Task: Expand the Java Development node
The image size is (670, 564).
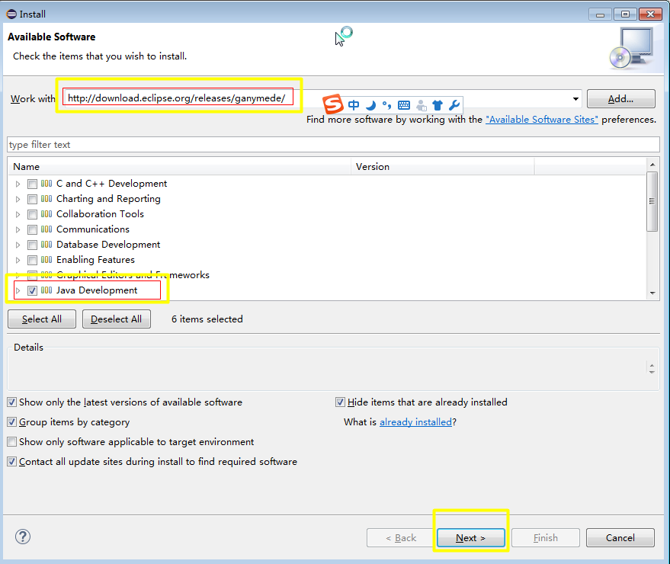Action: click(x=18, y=291)
